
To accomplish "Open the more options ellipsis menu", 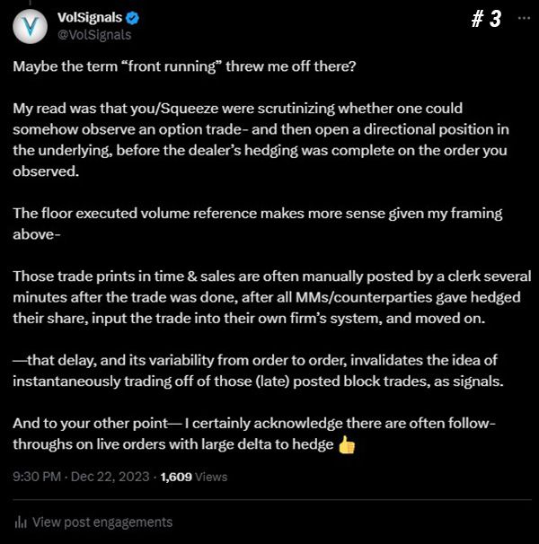I will pos(525,18).
